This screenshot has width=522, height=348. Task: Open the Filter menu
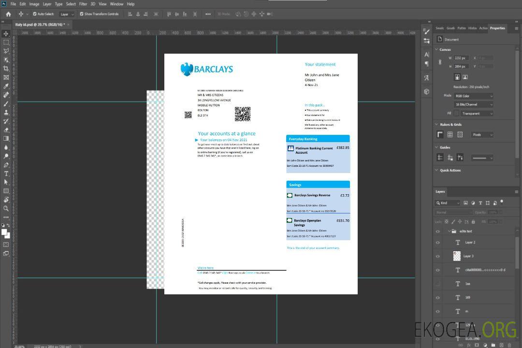(83, 4)
